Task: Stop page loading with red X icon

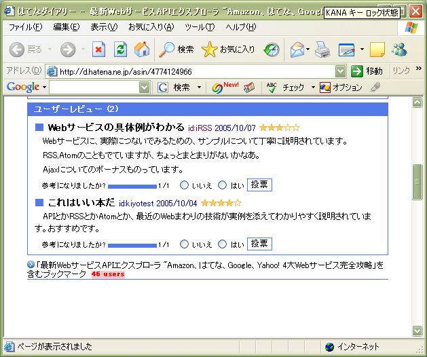Action: click(x=98, y=50)
